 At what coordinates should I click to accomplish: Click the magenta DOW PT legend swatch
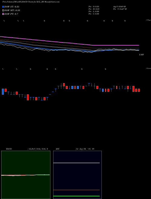pyautogui.click(x=3, y=14)
